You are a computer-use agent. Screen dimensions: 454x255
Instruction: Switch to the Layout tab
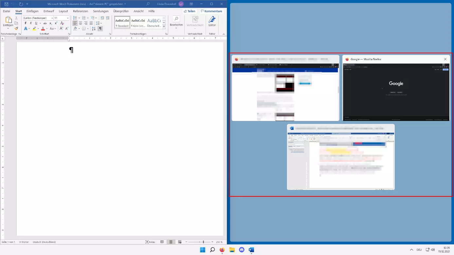coord(64,11)
